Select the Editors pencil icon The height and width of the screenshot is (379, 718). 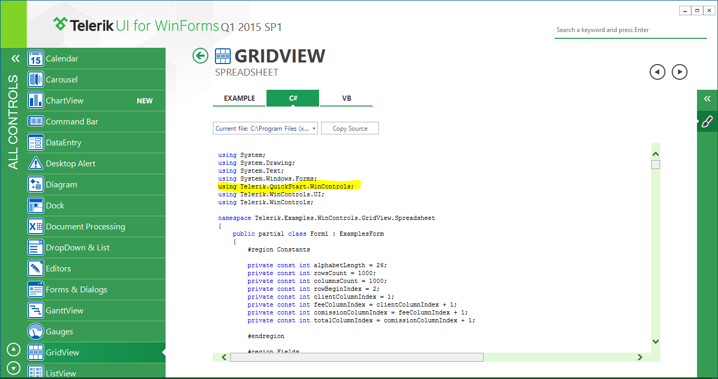(x=35, y=269)
